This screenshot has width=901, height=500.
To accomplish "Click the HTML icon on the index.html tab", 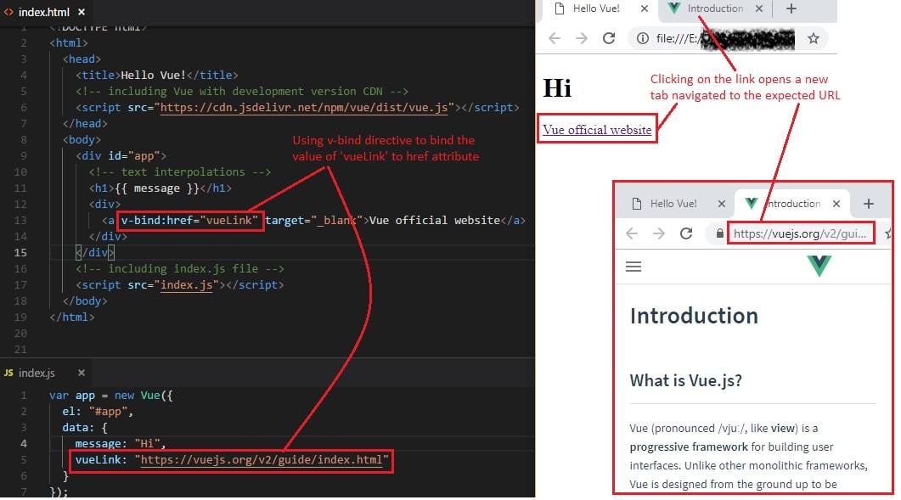I will (x=8, y=12).
